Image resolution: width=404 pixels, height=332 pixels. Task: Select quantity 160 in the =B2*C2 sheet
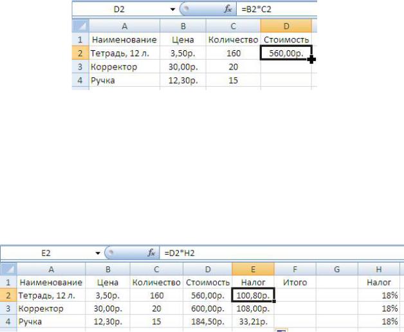click(233, 53)
